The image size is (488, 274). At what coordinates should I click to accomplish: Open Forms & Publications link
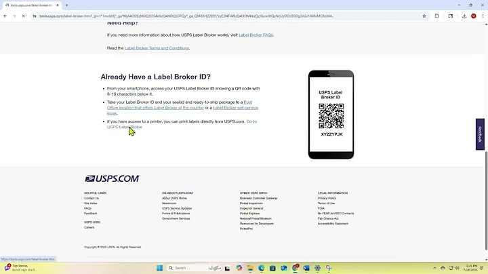pyautogui.click(x=176, y=213)
